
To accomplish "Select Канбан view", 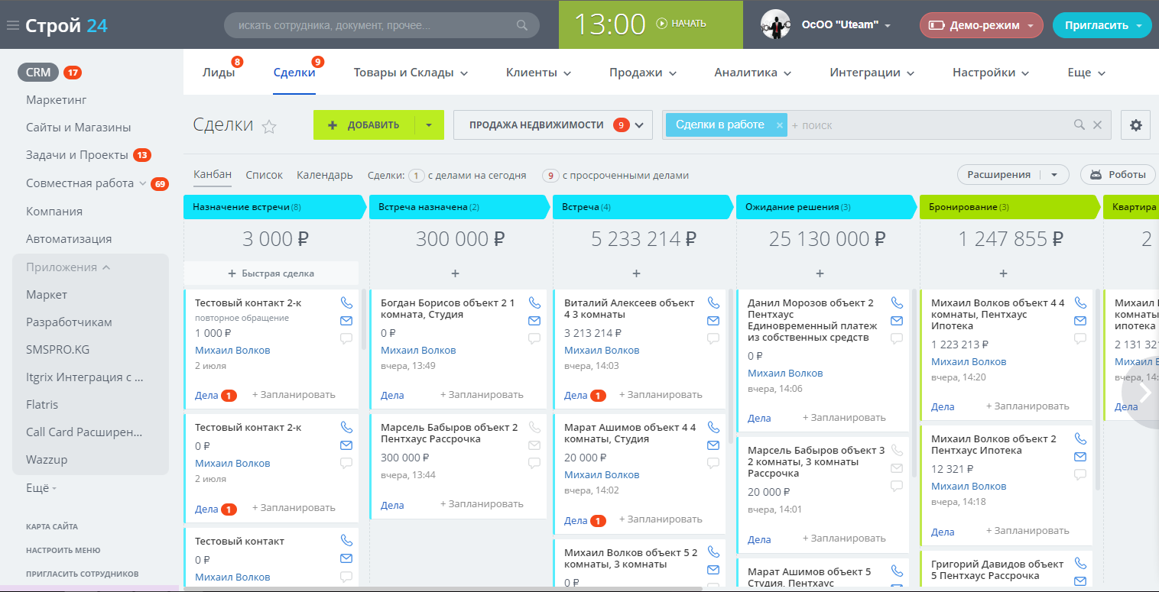I will tap(213, 174).
